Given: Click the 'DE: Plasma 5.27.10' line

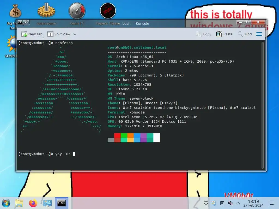Looking at the screenshot, I should 127,89.
